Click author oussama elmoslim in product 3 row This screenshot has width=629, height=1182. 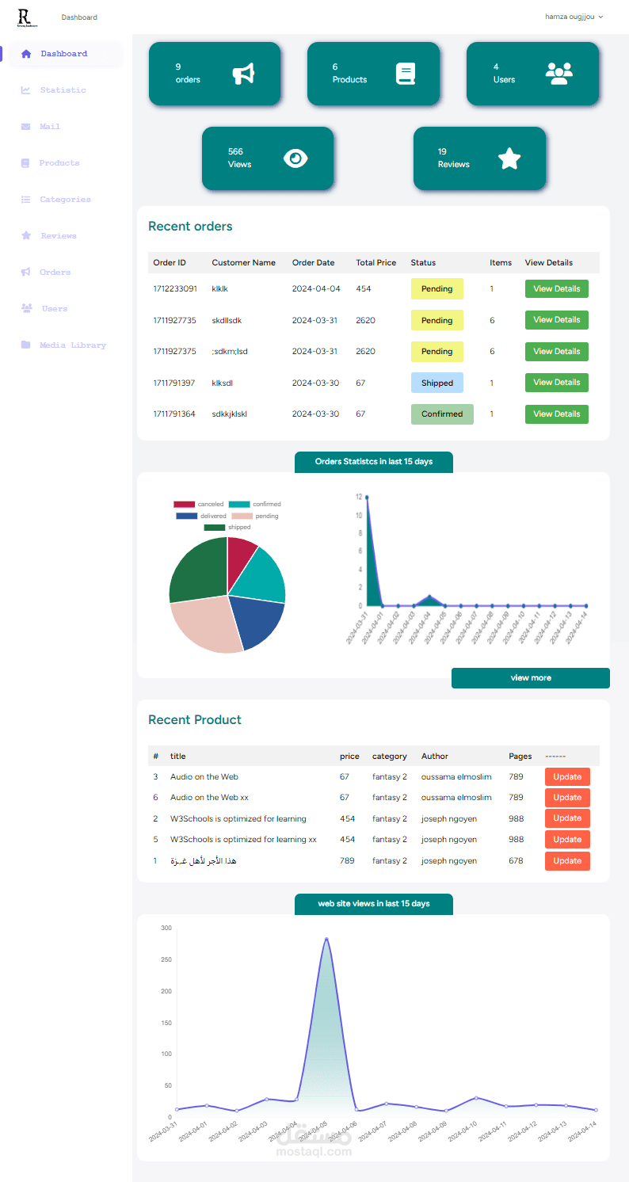(456, 777)
